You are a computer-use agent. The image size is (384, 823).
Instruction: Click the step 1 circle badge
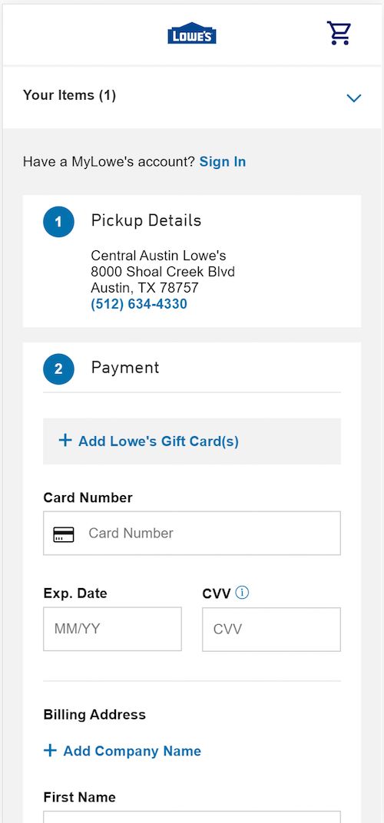(58, 222)
